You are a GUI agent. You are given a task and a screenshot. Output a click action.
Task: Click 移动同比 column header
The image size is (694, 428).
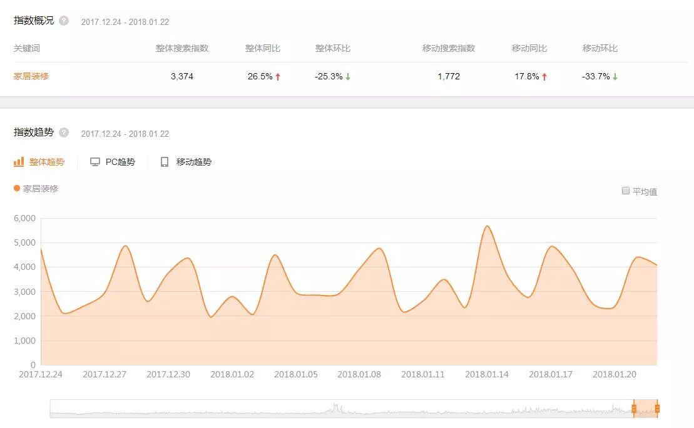point(529,48)
